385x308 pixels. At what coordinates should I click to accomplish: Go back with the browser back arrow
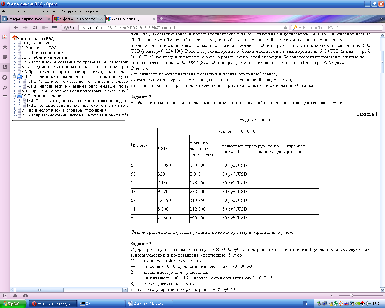tap(16, 27)
